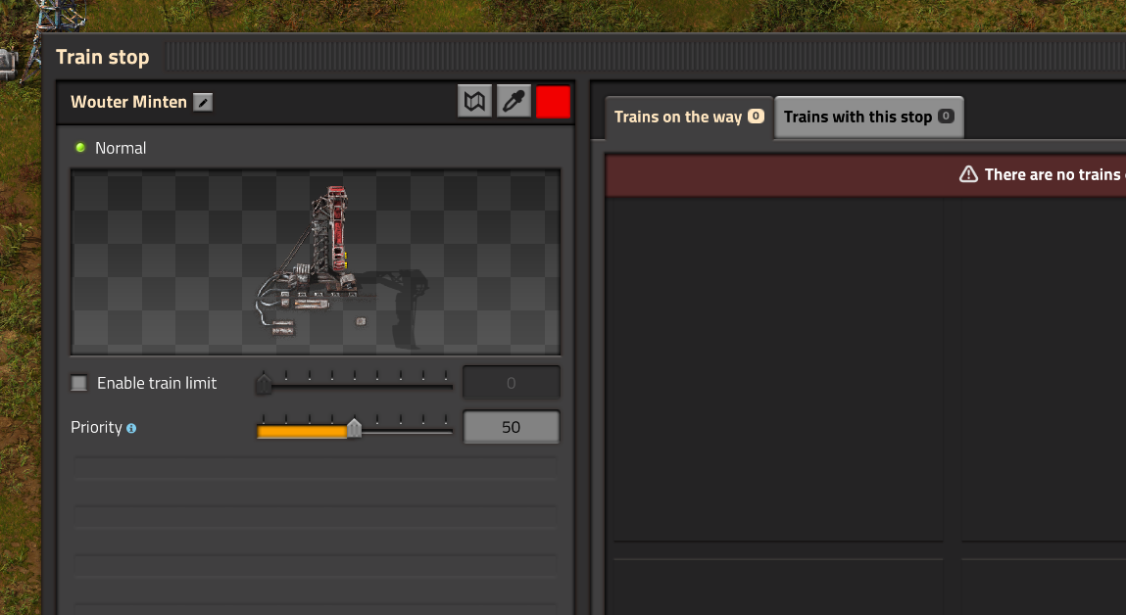The image size is (1126, 615).
Task: Switch to the Trains on the way tab
Action: [x=689, y=117]
